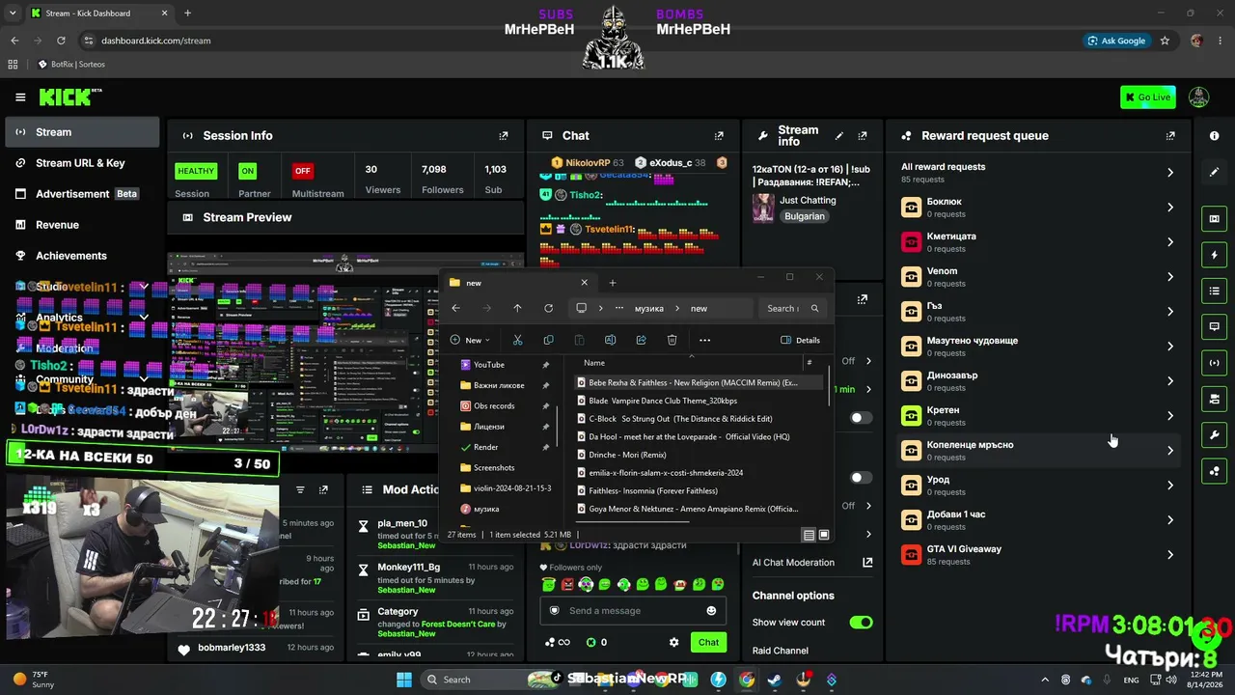Expand the Venom reward row
1235x695 pixels.
1170,277
